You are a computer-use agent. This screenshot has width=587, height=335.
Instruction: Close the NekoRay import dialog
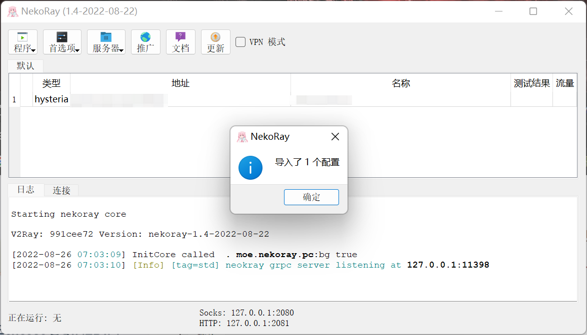point(335,137)
